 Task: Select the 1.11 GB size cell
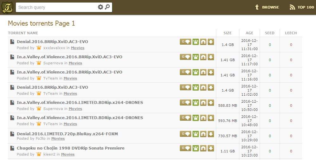pyautogui.click(x=228, y=151)
